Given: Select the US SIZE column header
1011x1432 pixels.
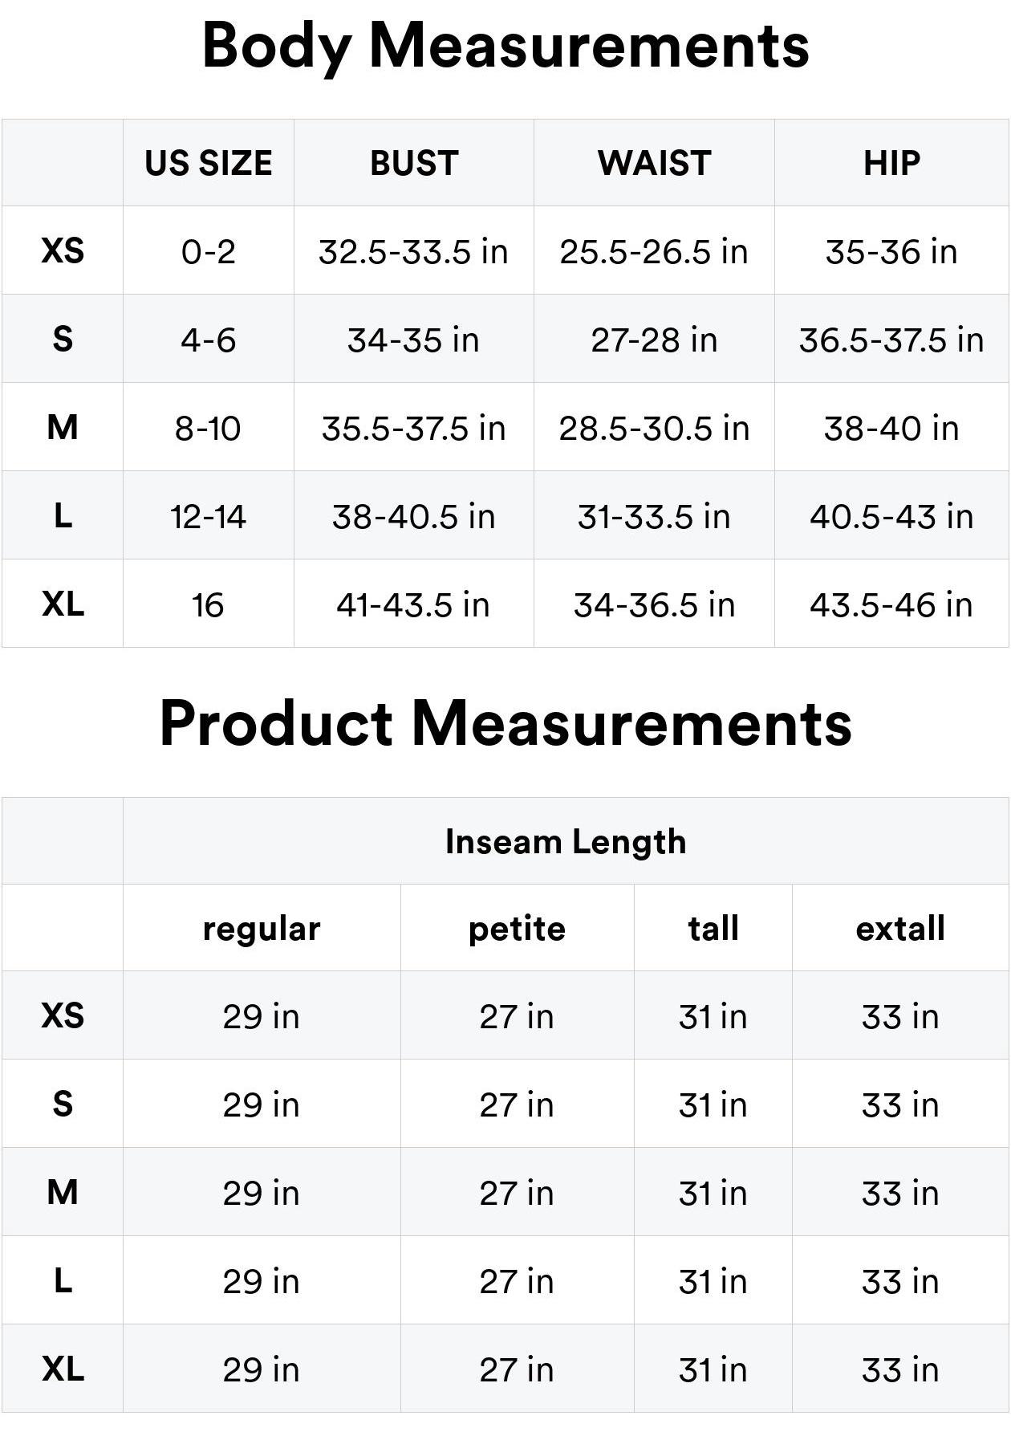Looking at the screenshot, I should point(209,163).
